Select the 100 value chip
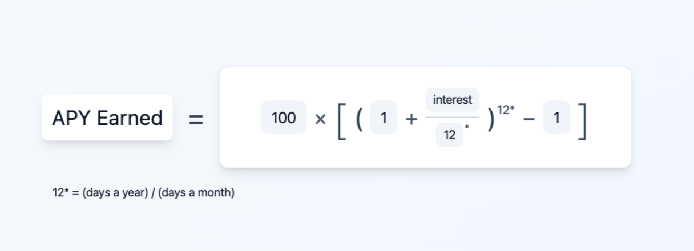Image resolution: width=694 pixels, height=251 pixels. pyautogui.click(x=284, y=118)
